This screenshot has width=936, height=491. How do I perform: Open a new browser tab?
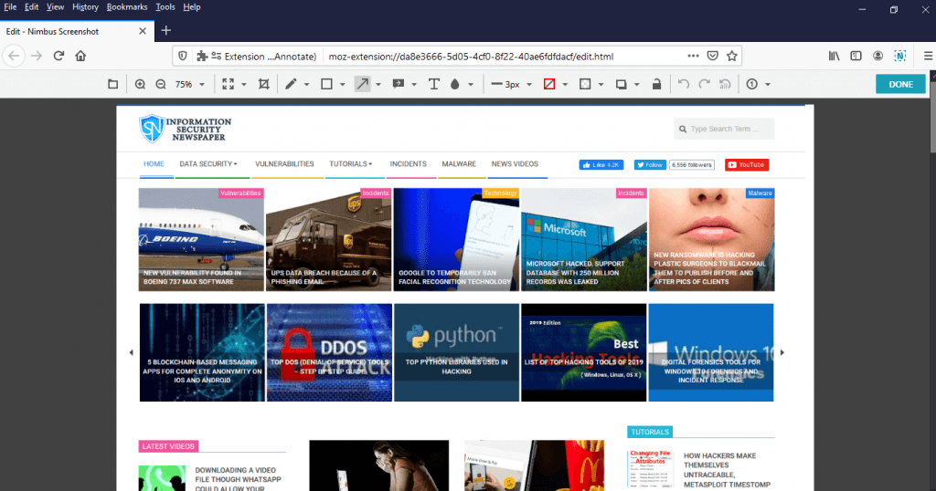click(x=166, y=30)
